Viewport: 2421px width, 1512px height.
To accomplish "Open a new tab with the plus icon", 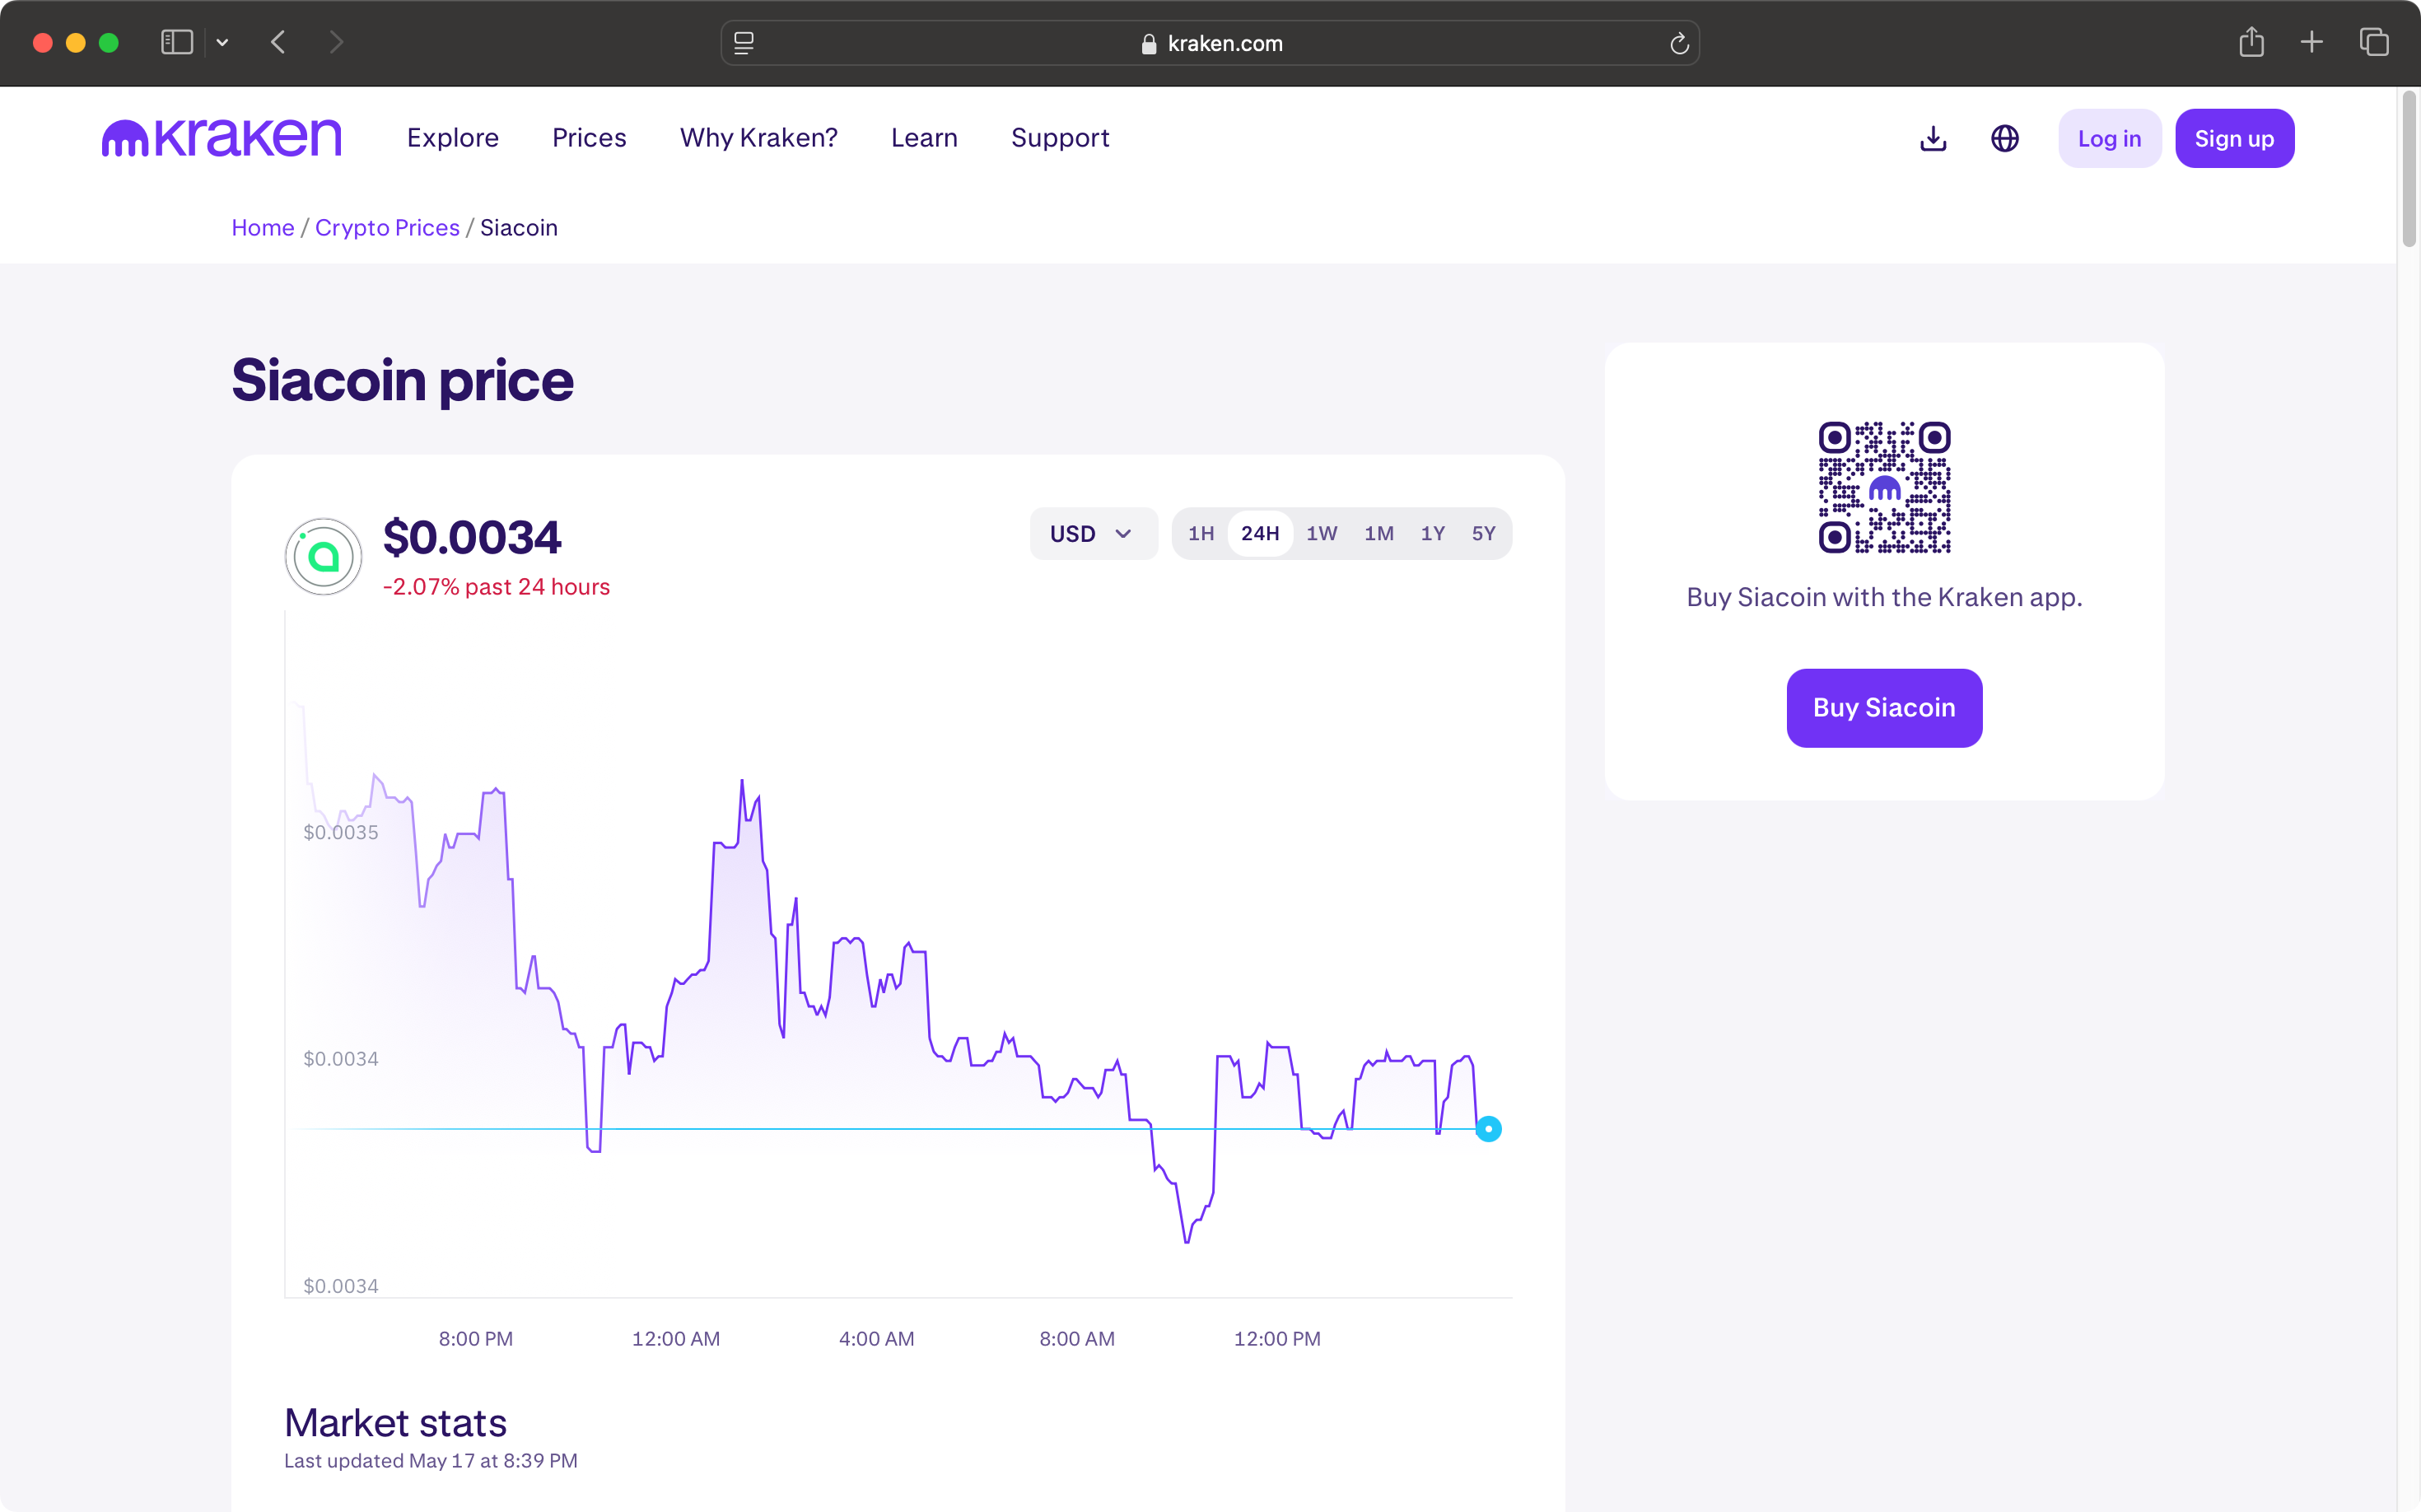I will (x=2311, y=42).
